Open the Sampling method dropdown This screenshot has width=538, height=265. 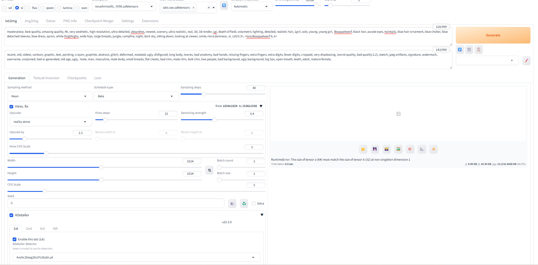coord(50,96)
